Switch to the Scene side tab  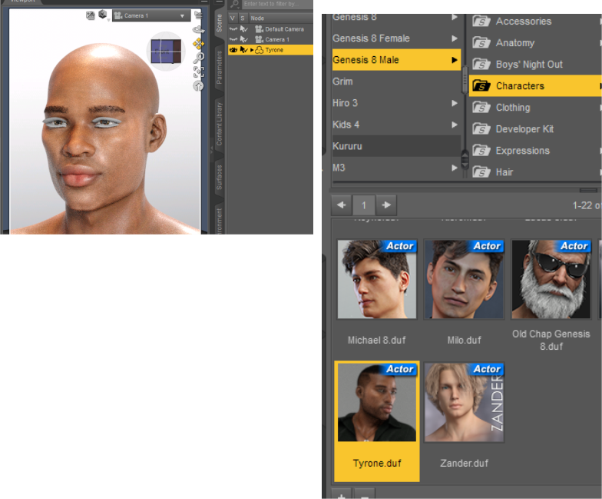click(x=219, y=23)
